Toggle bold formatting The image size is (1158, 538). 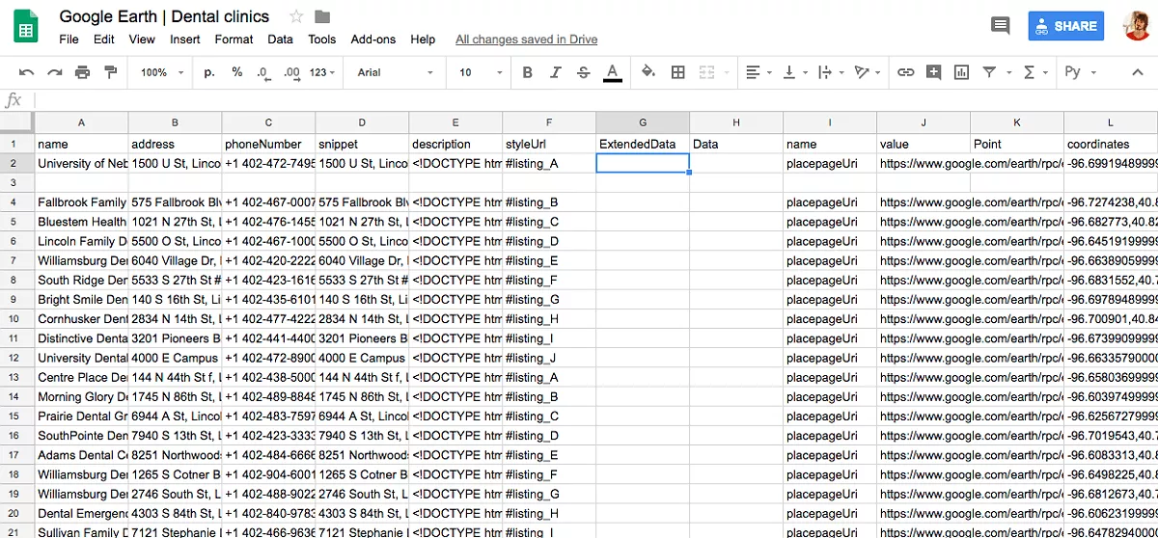527,72
